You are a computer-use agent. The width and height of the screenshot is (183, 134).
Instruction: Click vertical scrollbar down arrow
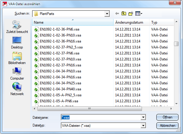click(176, 104)
